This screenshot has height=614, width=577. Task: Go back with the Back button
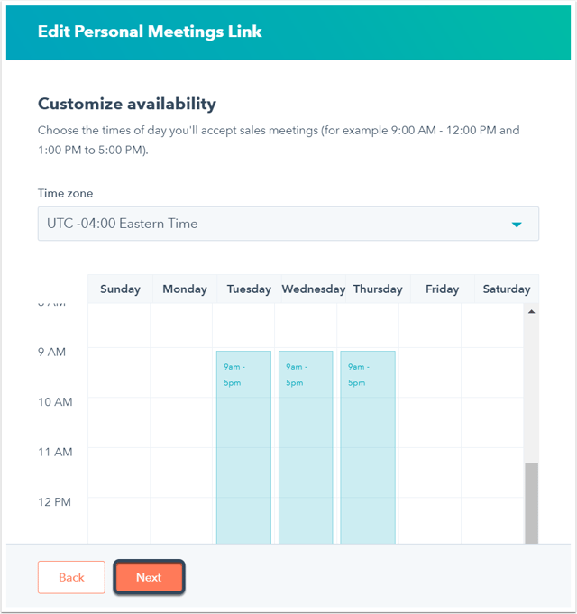[x=71, y=577]
